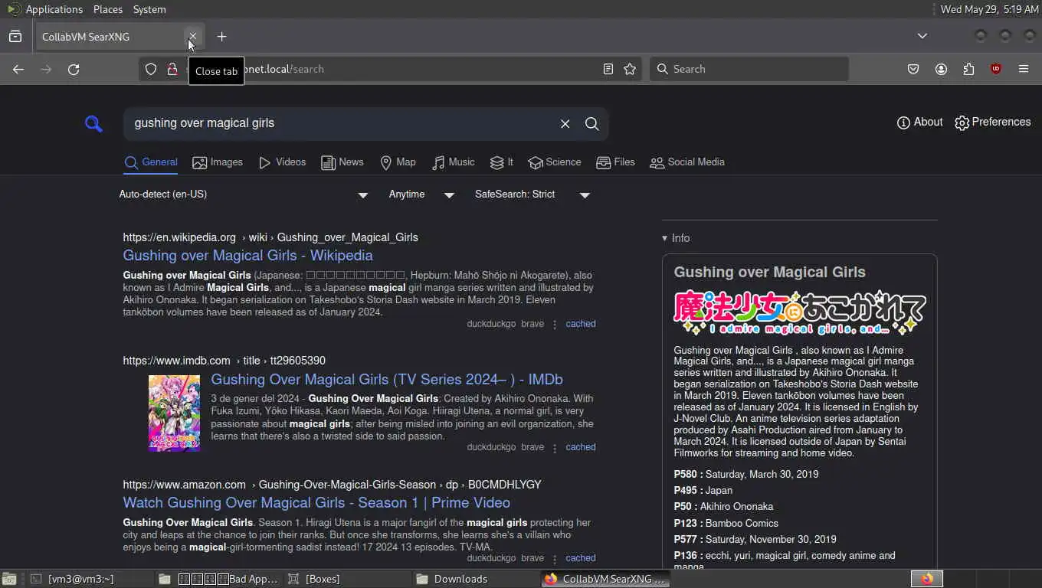
Task: Select the General category tab
Action: (x=151, y=162)
